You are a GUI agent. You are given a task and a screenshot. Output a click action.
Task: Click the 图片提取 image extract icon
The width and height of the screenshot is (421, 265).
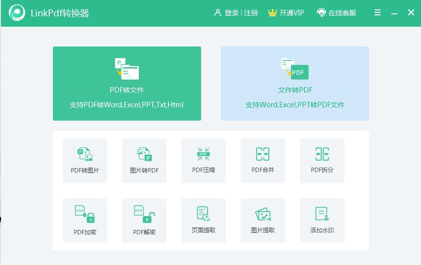coord(263,214)
